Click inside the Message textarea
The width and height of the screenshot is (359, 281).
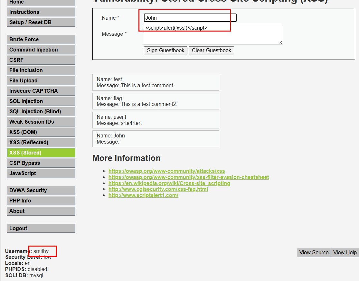click(x=213, y=34)
